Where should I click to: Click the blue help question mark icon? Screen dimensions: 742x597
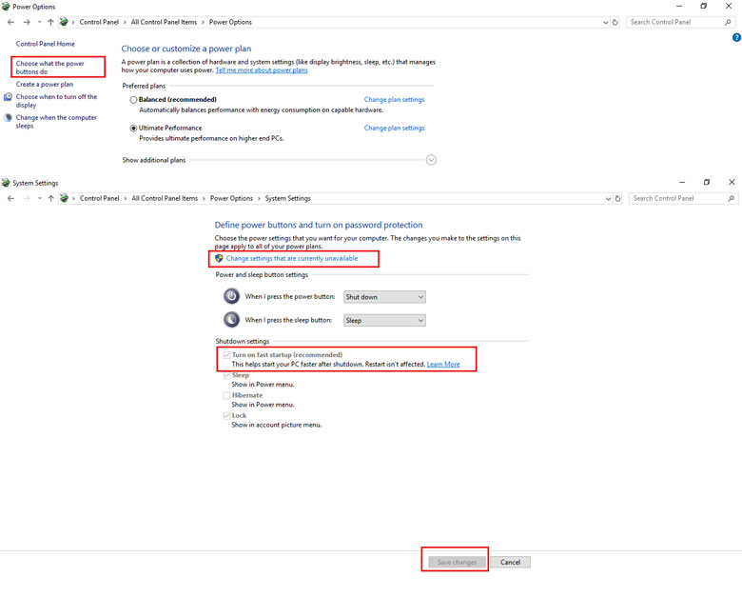click(736, 38)
